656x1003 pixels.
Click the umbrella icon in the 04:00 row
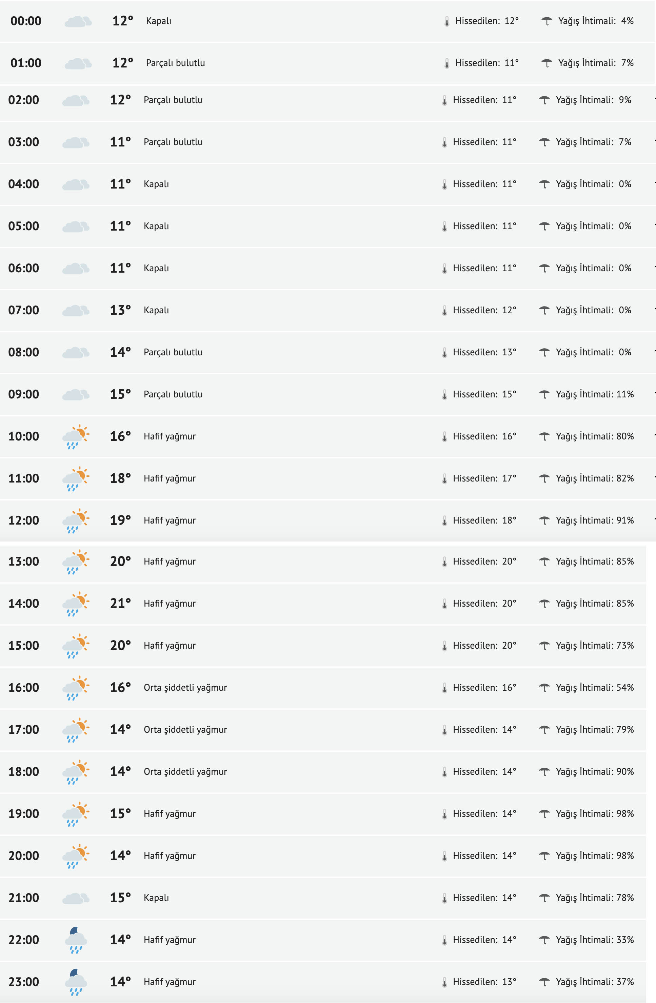pos(544,184)
